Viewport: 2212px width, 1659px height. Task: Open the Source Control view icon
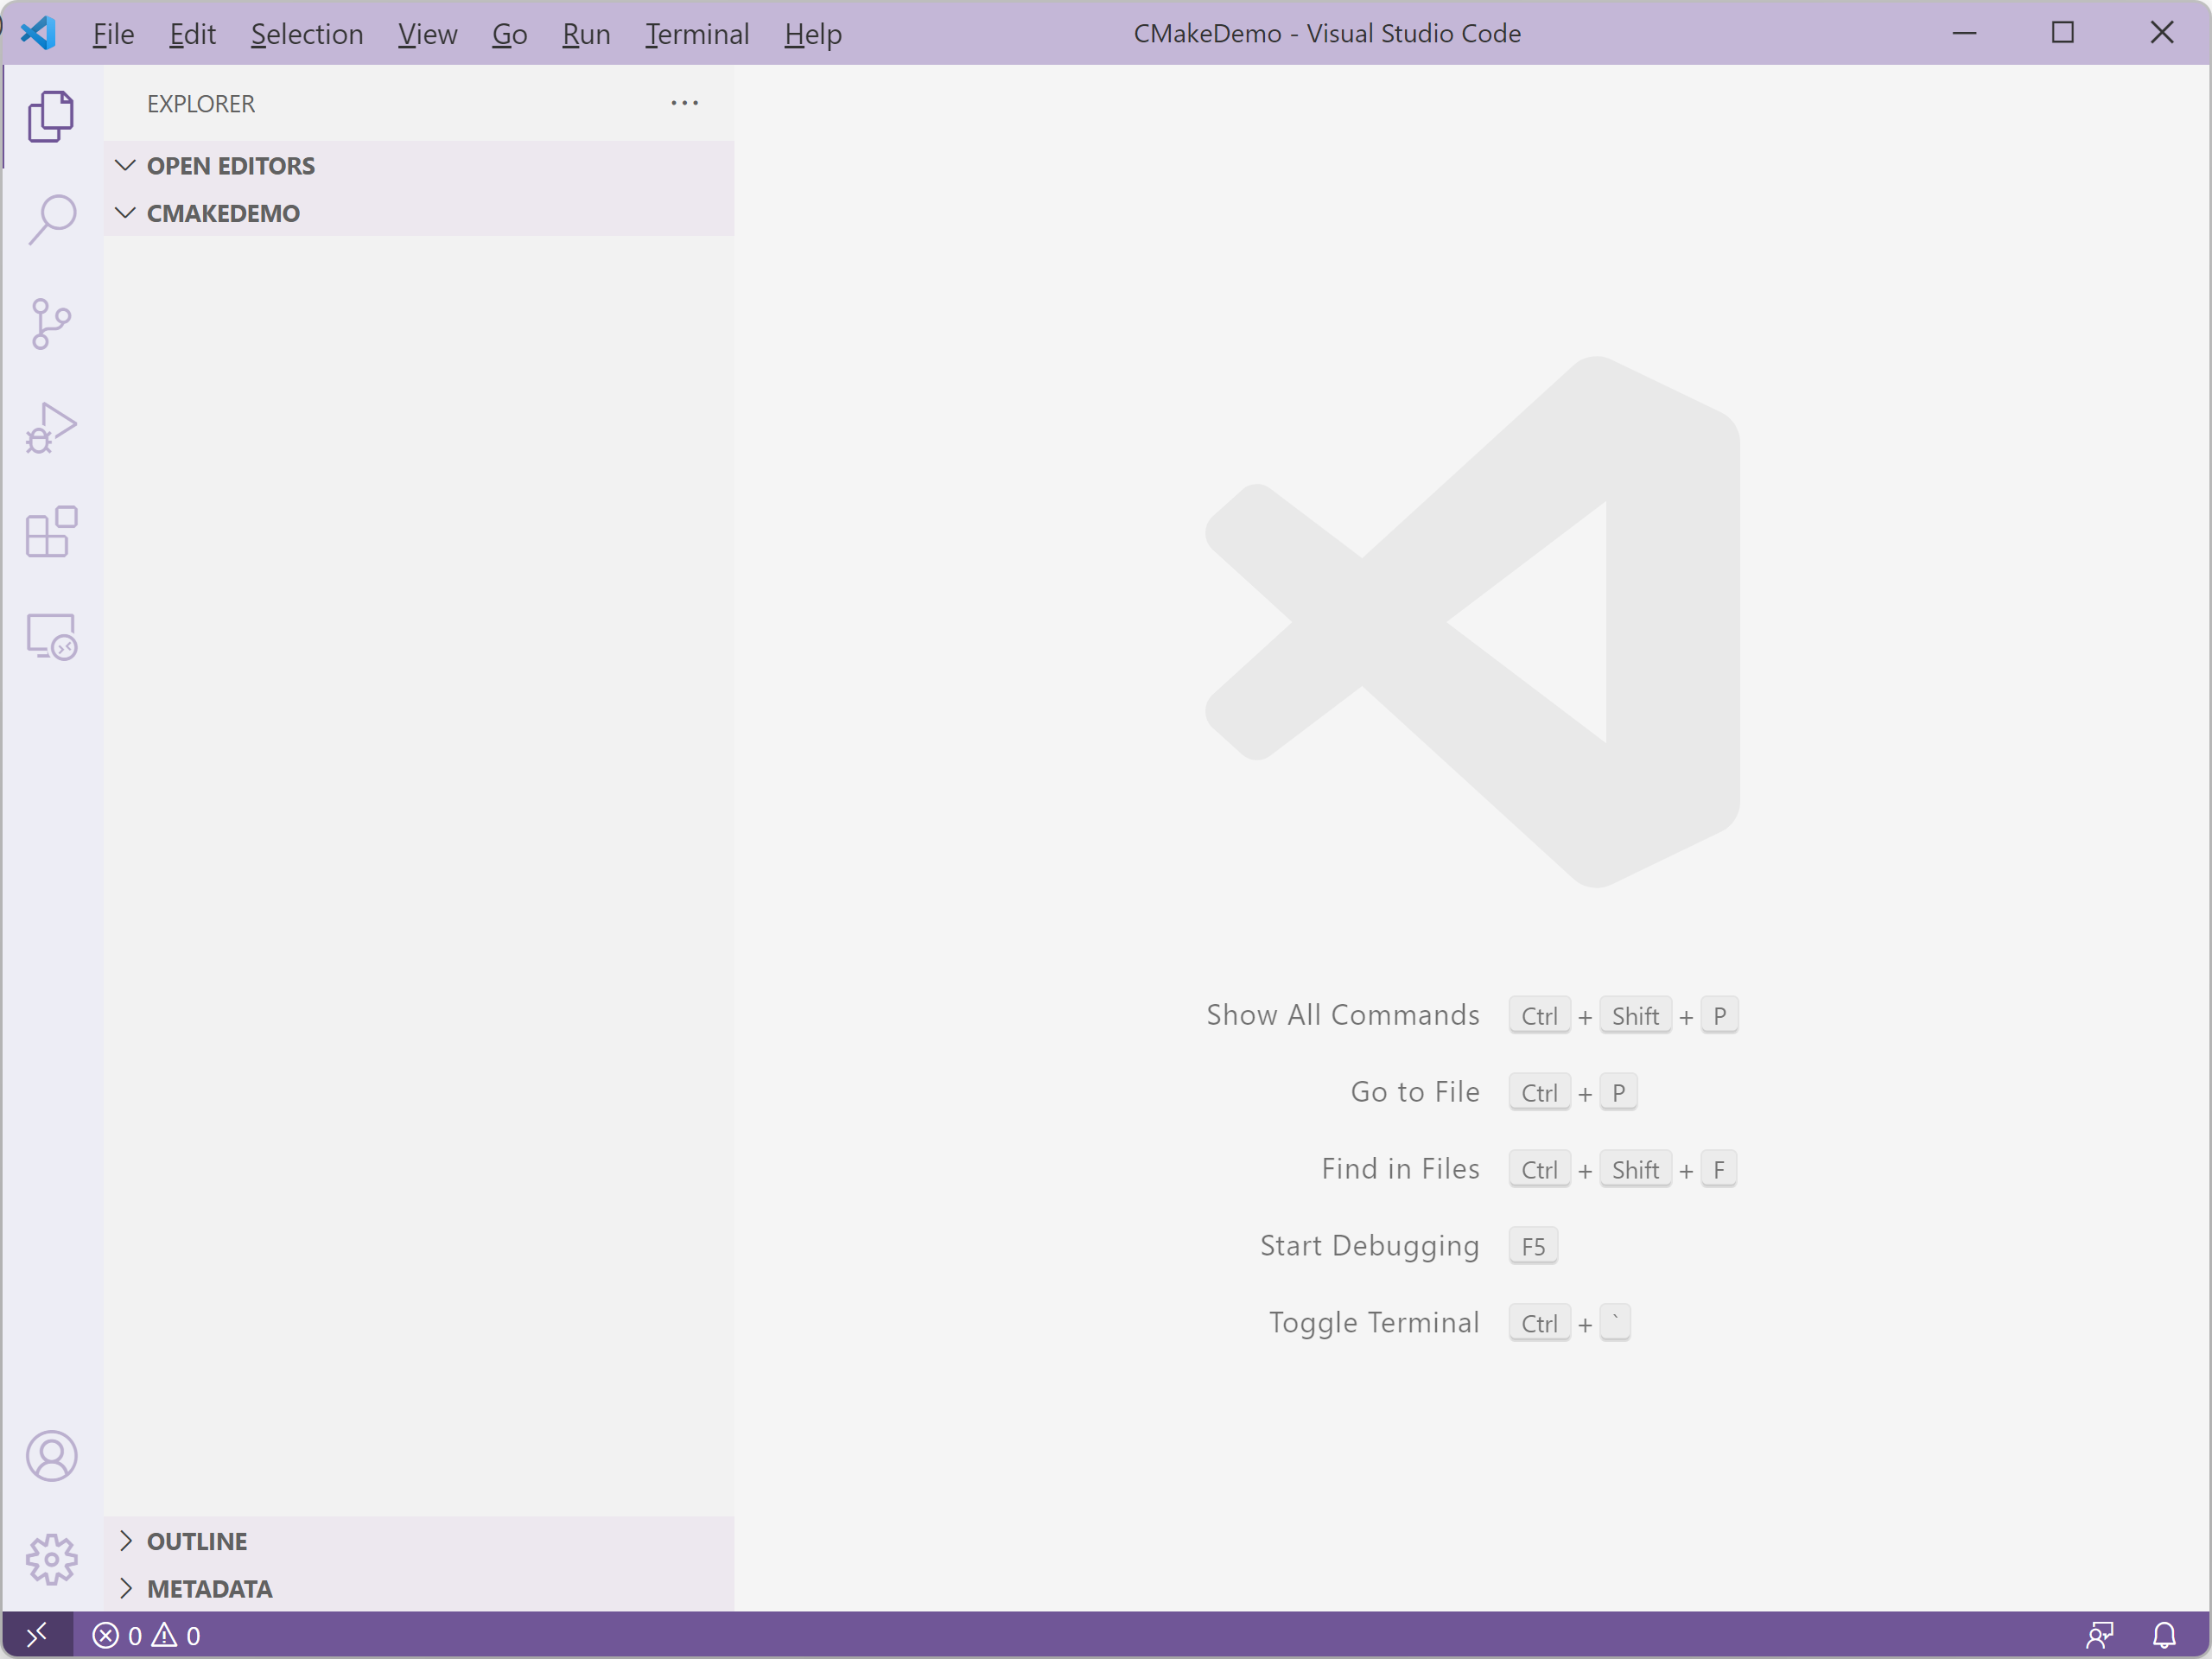tap(51, 324)
